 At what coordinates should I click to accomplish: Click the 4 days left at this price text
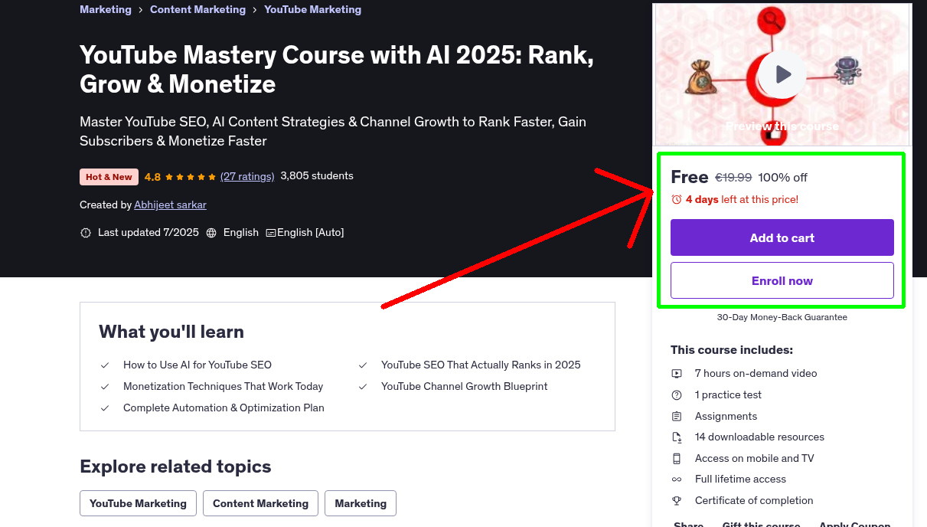742,199
